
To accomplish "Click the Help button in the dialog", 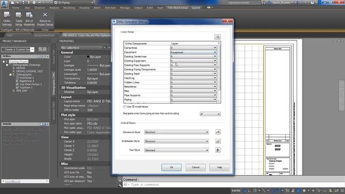I will (219, 168).
